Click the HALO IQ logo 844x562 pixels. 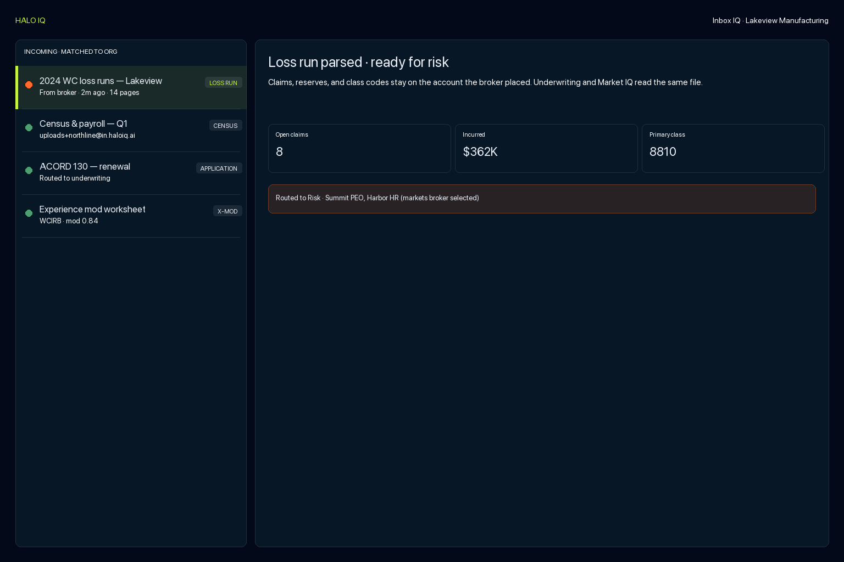(x=30, y=20)
